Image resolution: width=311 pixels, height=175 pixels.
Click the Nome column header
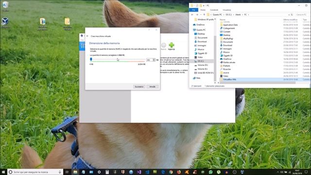(223, 19)
